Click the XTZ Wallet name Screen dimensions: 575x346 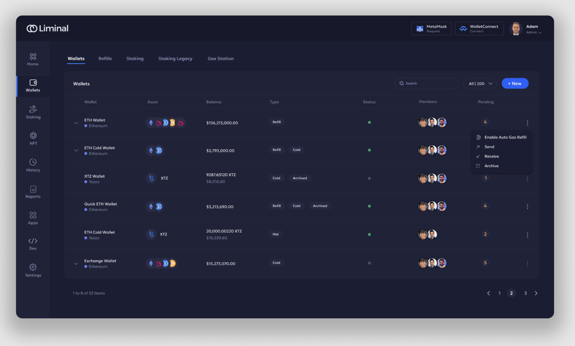coord(95,176)
